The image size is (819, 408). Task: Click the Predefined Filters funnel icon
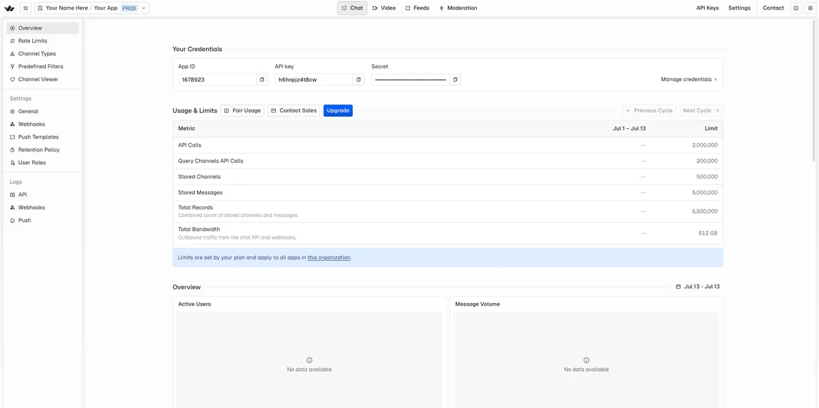coord(12,67)
